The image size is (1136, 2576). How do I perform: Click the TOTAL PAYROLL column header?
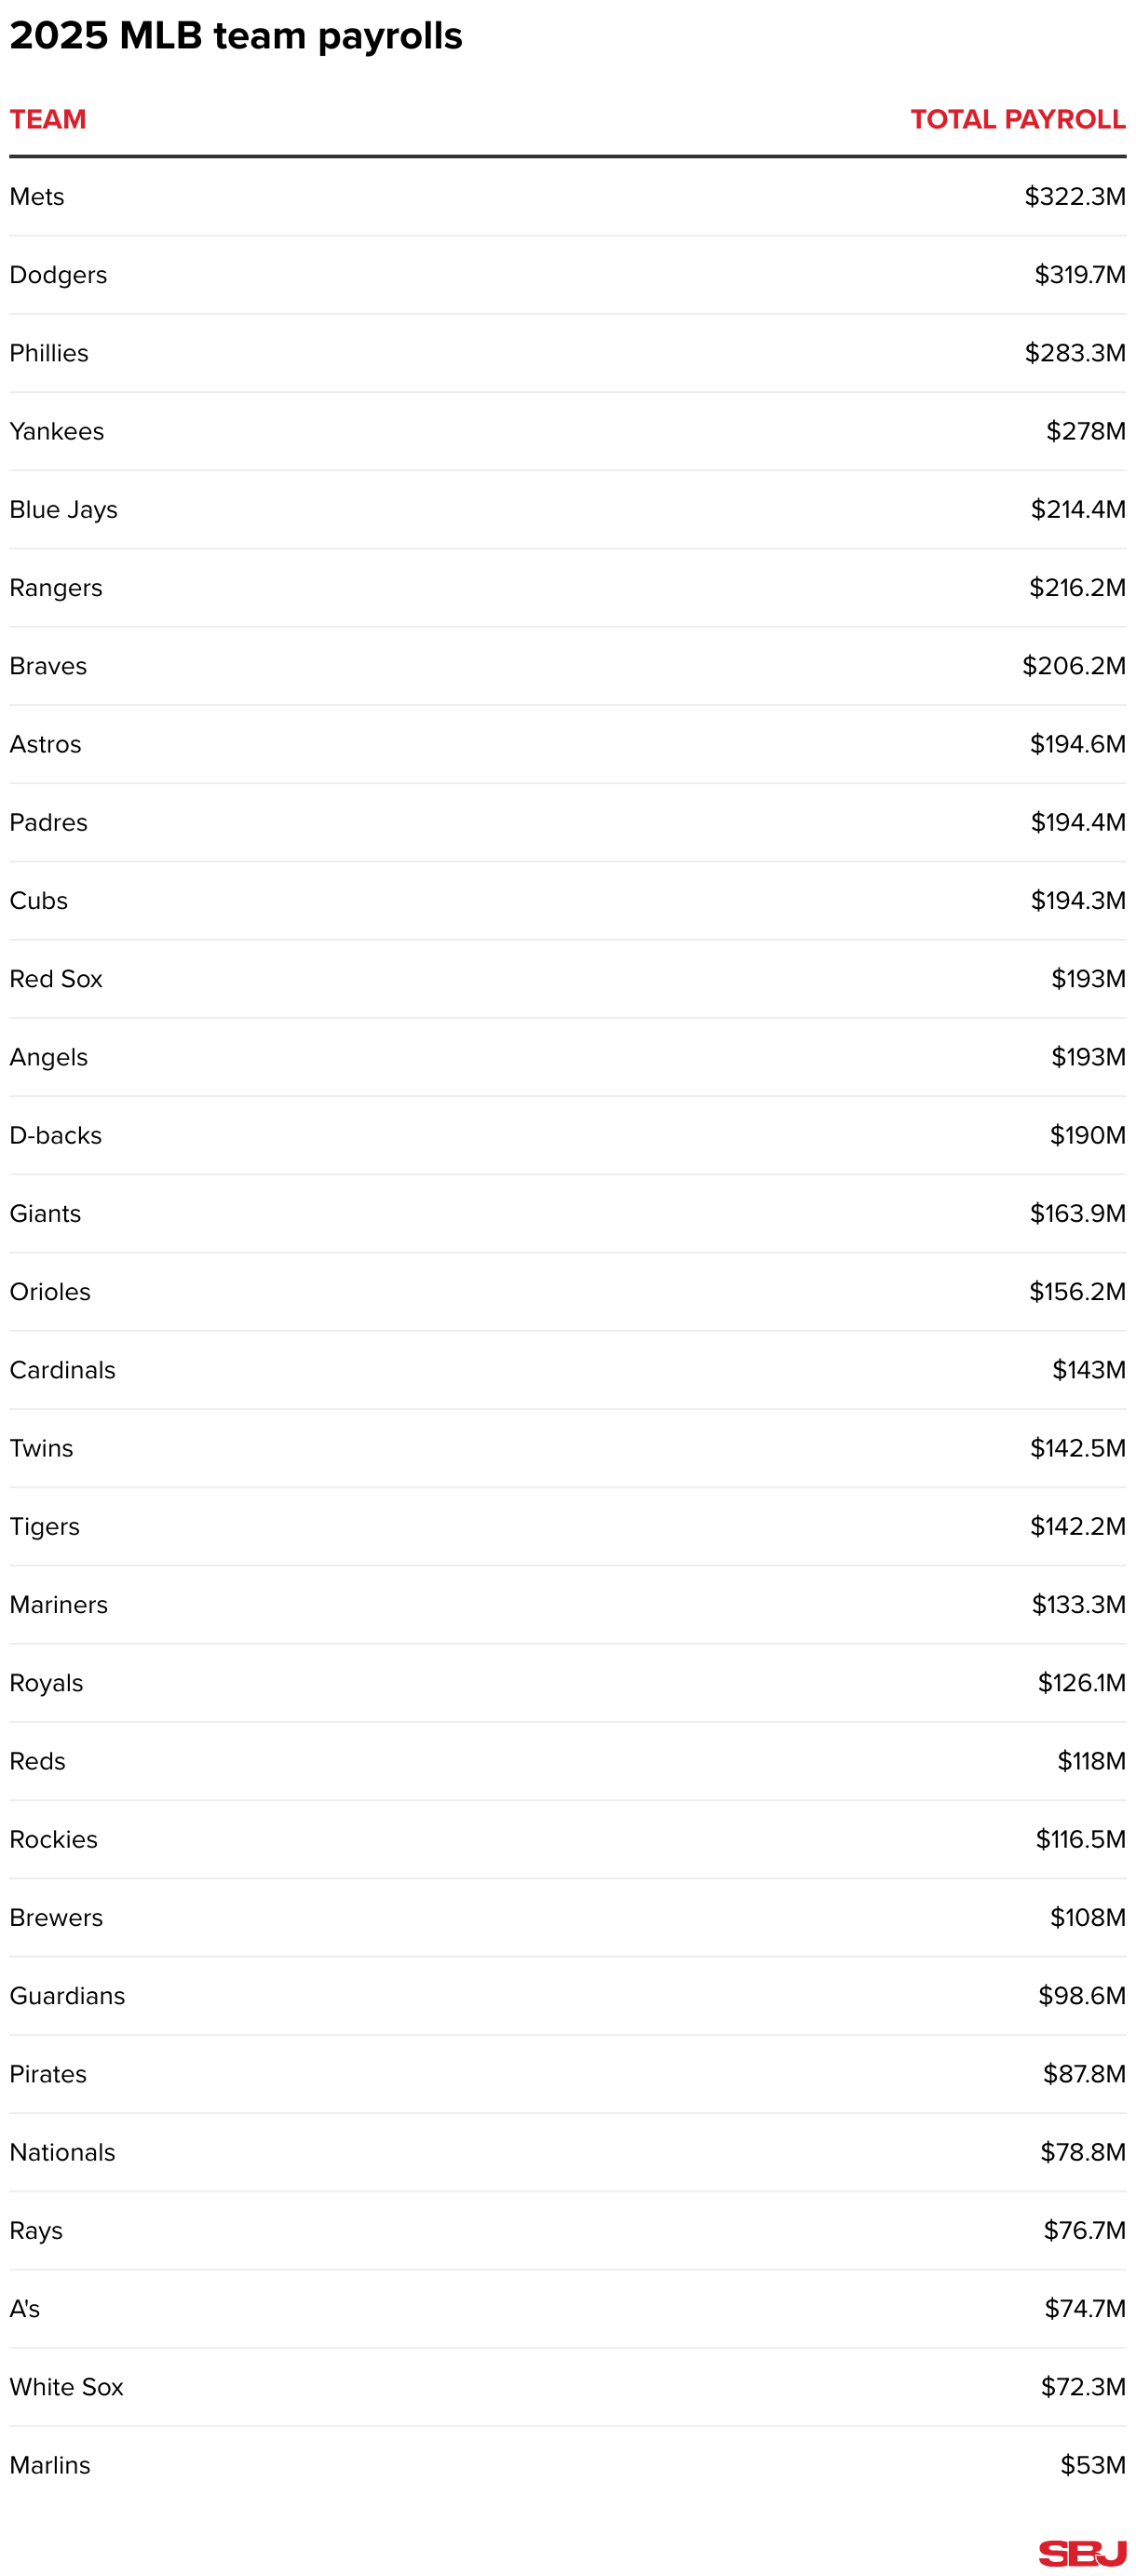[1017, 120]
